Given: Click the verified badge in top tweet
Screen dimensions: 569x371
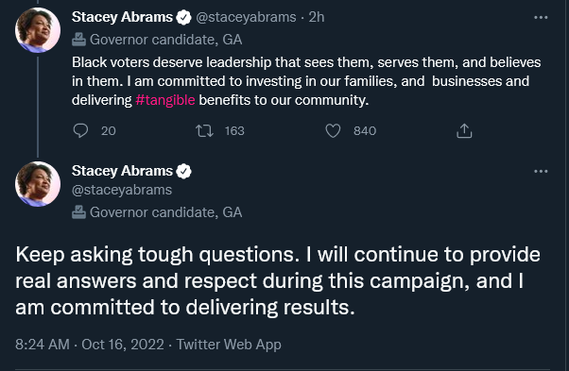Looking at the screenshot, I should (x=183, y=17).
